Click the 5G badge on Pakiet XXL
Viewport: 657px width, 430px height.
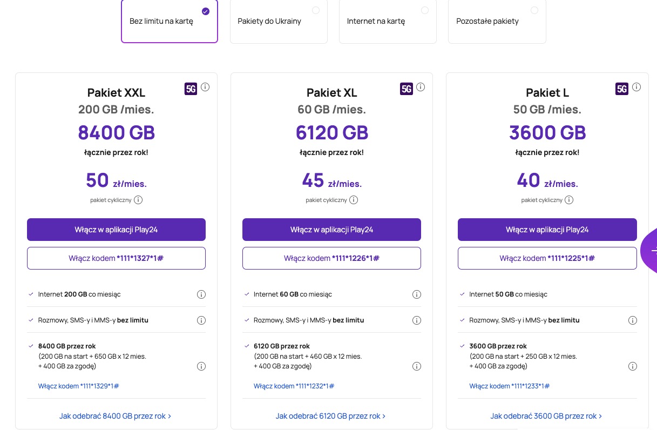191,89
